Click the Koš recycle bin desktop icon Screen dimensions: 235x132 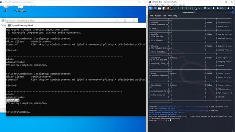(6, 9)
